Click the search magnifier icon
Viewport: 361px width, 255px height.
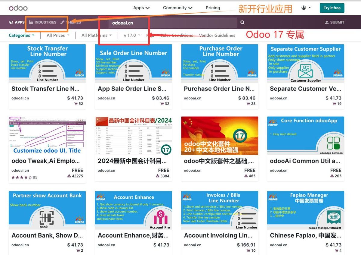[242, 22]
